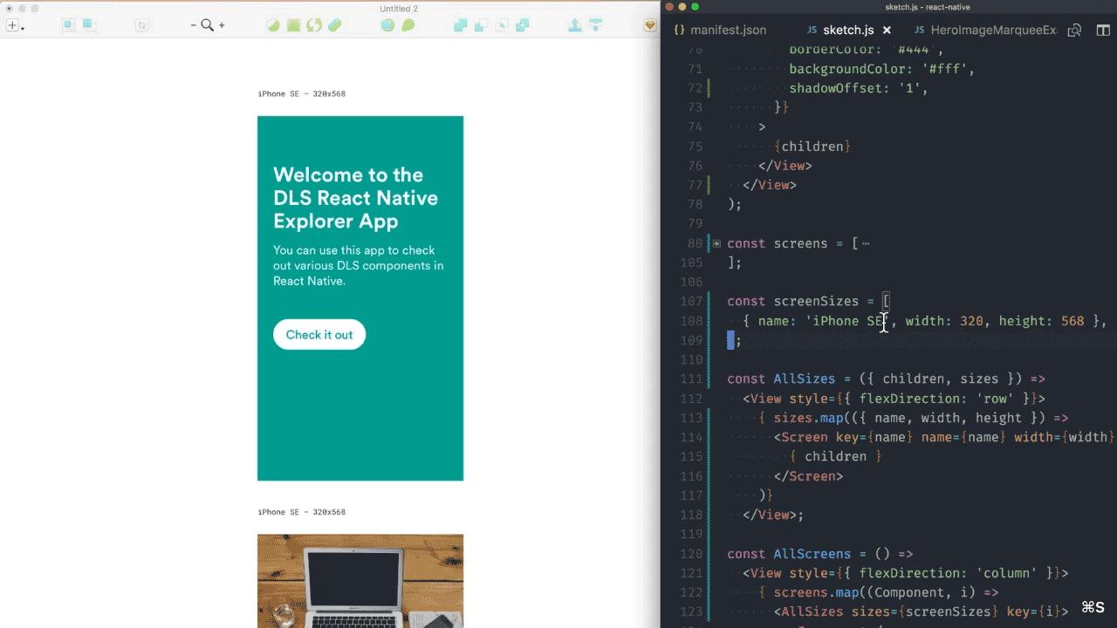The image size is (1117, 628).
Task: Click 'AllSizes' in line 111 declaration
Action: (x=804, y=379)
